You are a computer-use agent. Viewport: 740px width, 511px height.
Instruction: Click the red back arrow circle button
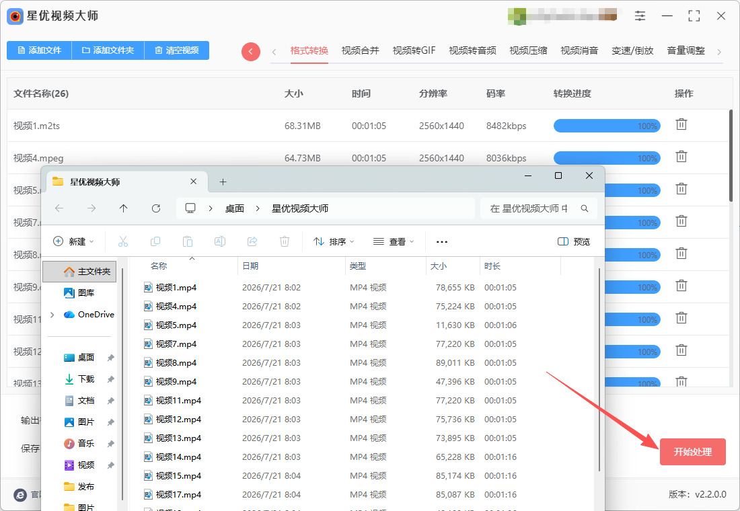251,51
